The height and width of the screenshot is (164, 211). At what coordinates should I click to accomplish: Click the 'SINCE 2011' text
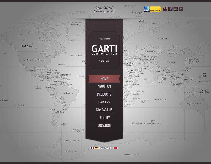(104, 61)
